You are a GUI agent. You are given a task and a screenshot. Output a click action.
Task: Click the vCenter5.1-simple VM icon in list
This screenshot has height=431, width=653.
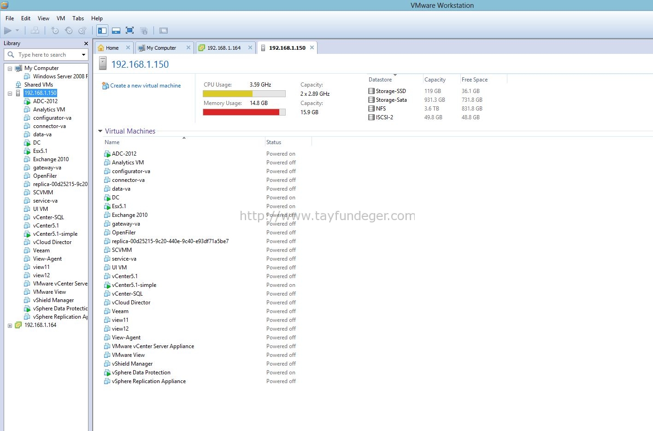[107, 285]
